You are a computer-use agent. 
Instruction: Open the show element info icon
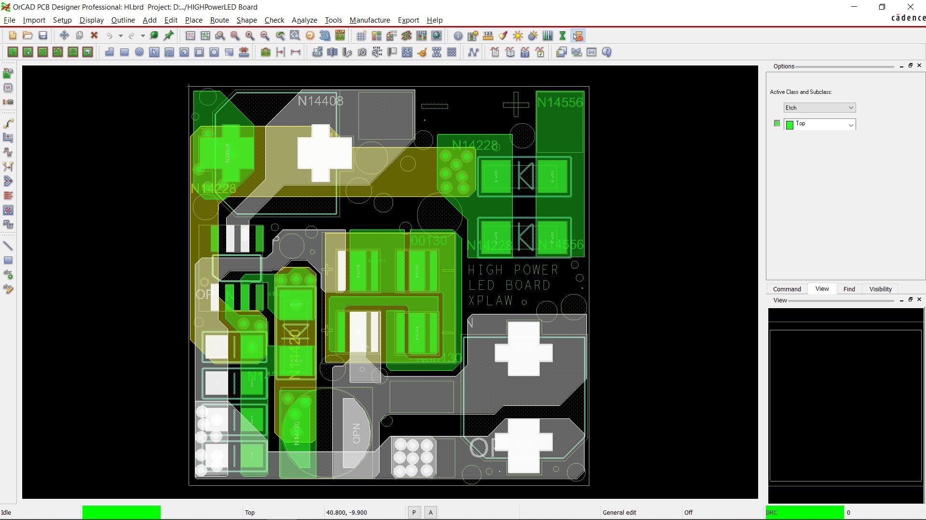[458, 36]
